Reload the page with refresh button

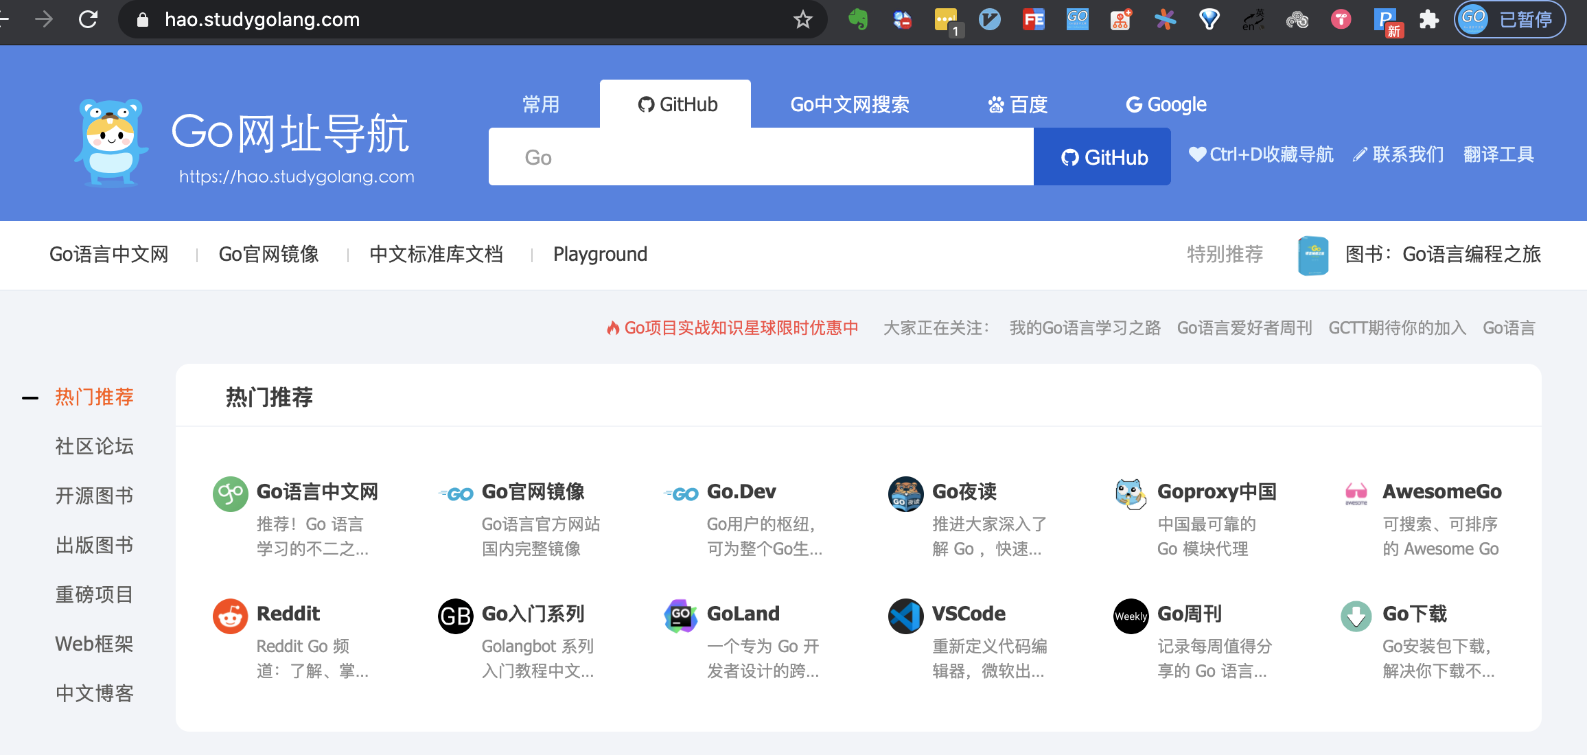click(x=88, y=19)
